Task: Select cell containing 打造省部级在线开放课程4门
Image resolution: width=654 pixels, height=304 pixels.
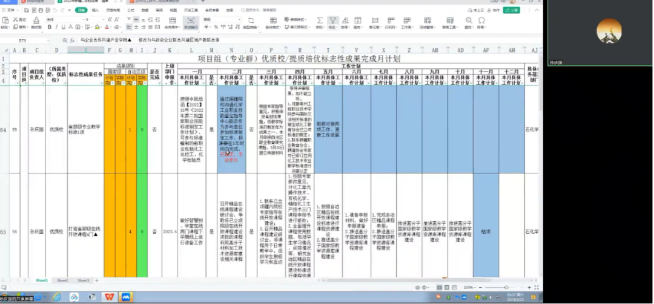Action: click(x=85, y=231)
